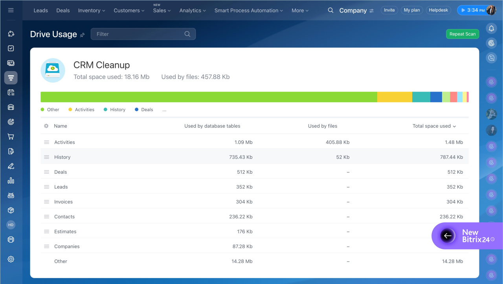Click the yellow Activities segment in usage bar
503x284 pixels.
394,97
